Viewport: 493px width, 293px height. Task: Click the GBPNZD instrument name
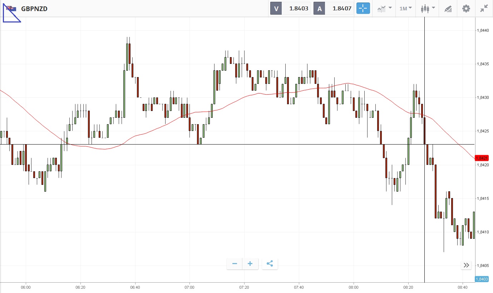(x=34, y=9)
